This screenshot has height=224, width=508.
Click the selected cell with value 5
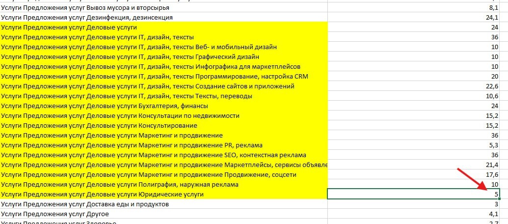[414, 194]
